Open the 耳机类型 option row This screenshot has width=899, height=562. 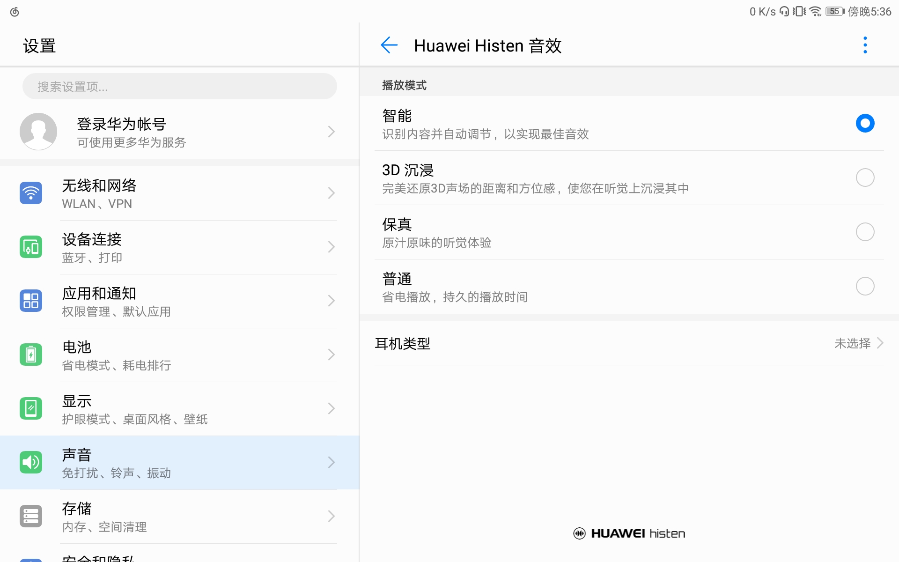pos(629,343)
